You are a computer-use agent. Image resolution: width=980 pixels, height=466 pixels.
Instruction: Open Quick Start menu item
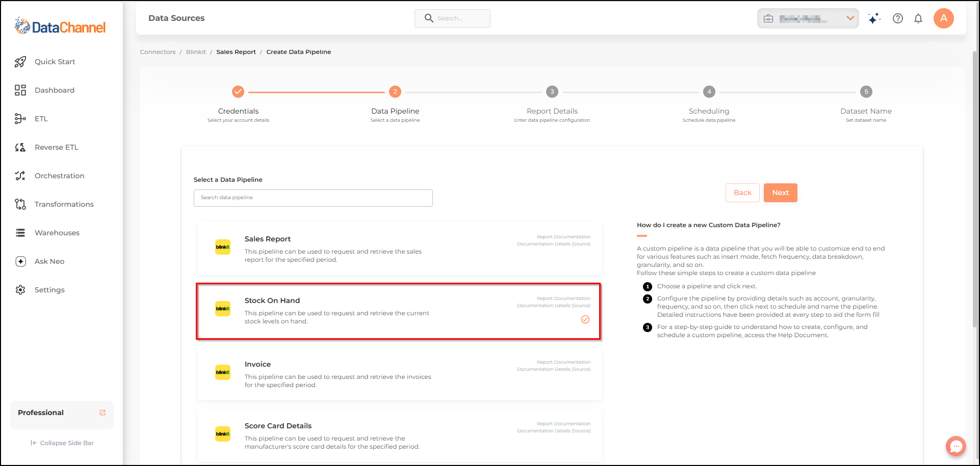55,62
